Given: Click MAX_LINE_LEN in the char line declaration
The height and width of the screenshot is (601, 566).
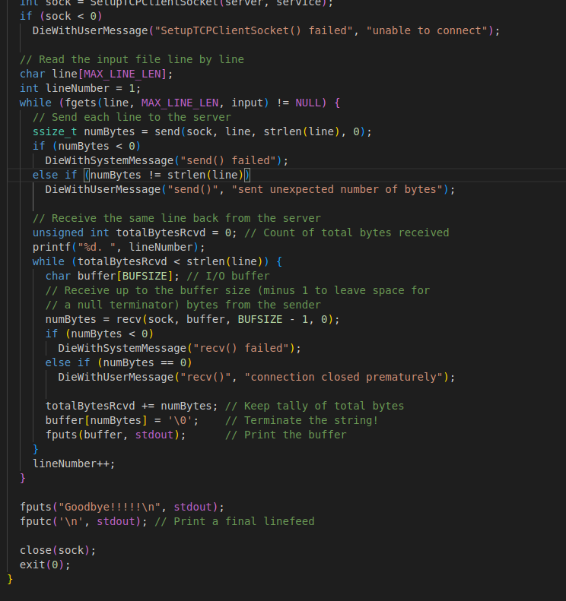Looking at the screenshot, I should point(122,74).
